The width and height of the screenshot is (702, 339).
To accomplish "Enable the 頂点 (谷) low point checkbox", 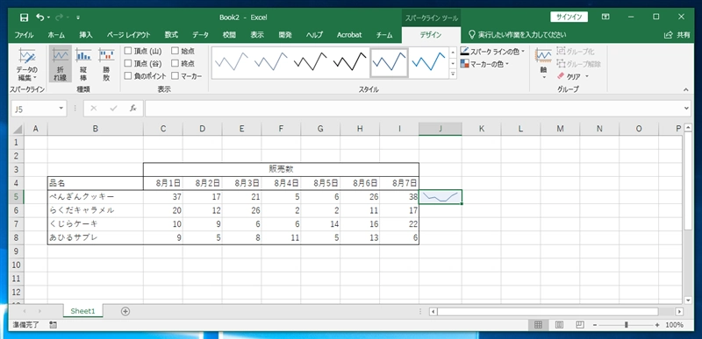I will 128,64.
